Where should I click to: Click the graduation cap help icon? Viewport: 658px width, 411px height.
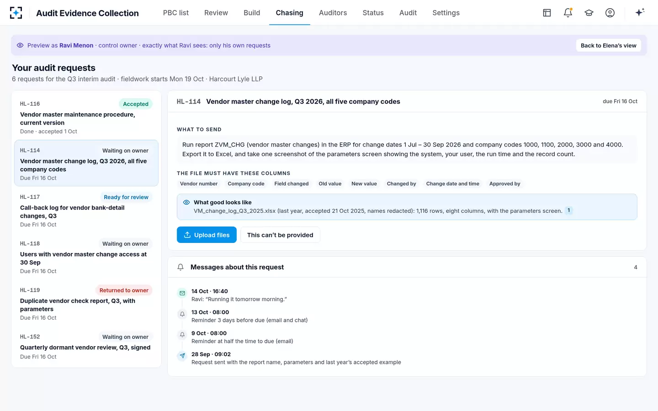click(x=589, y=13)
